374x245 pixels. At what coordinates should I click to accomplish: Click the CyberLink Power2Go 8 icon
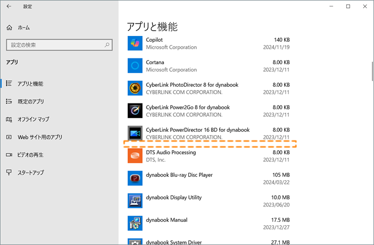(135, 110)
